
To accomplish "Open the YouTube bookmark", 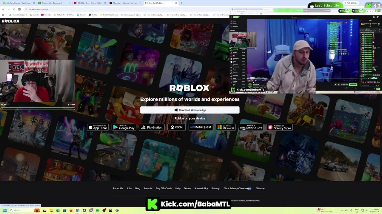I will [46, 15].
